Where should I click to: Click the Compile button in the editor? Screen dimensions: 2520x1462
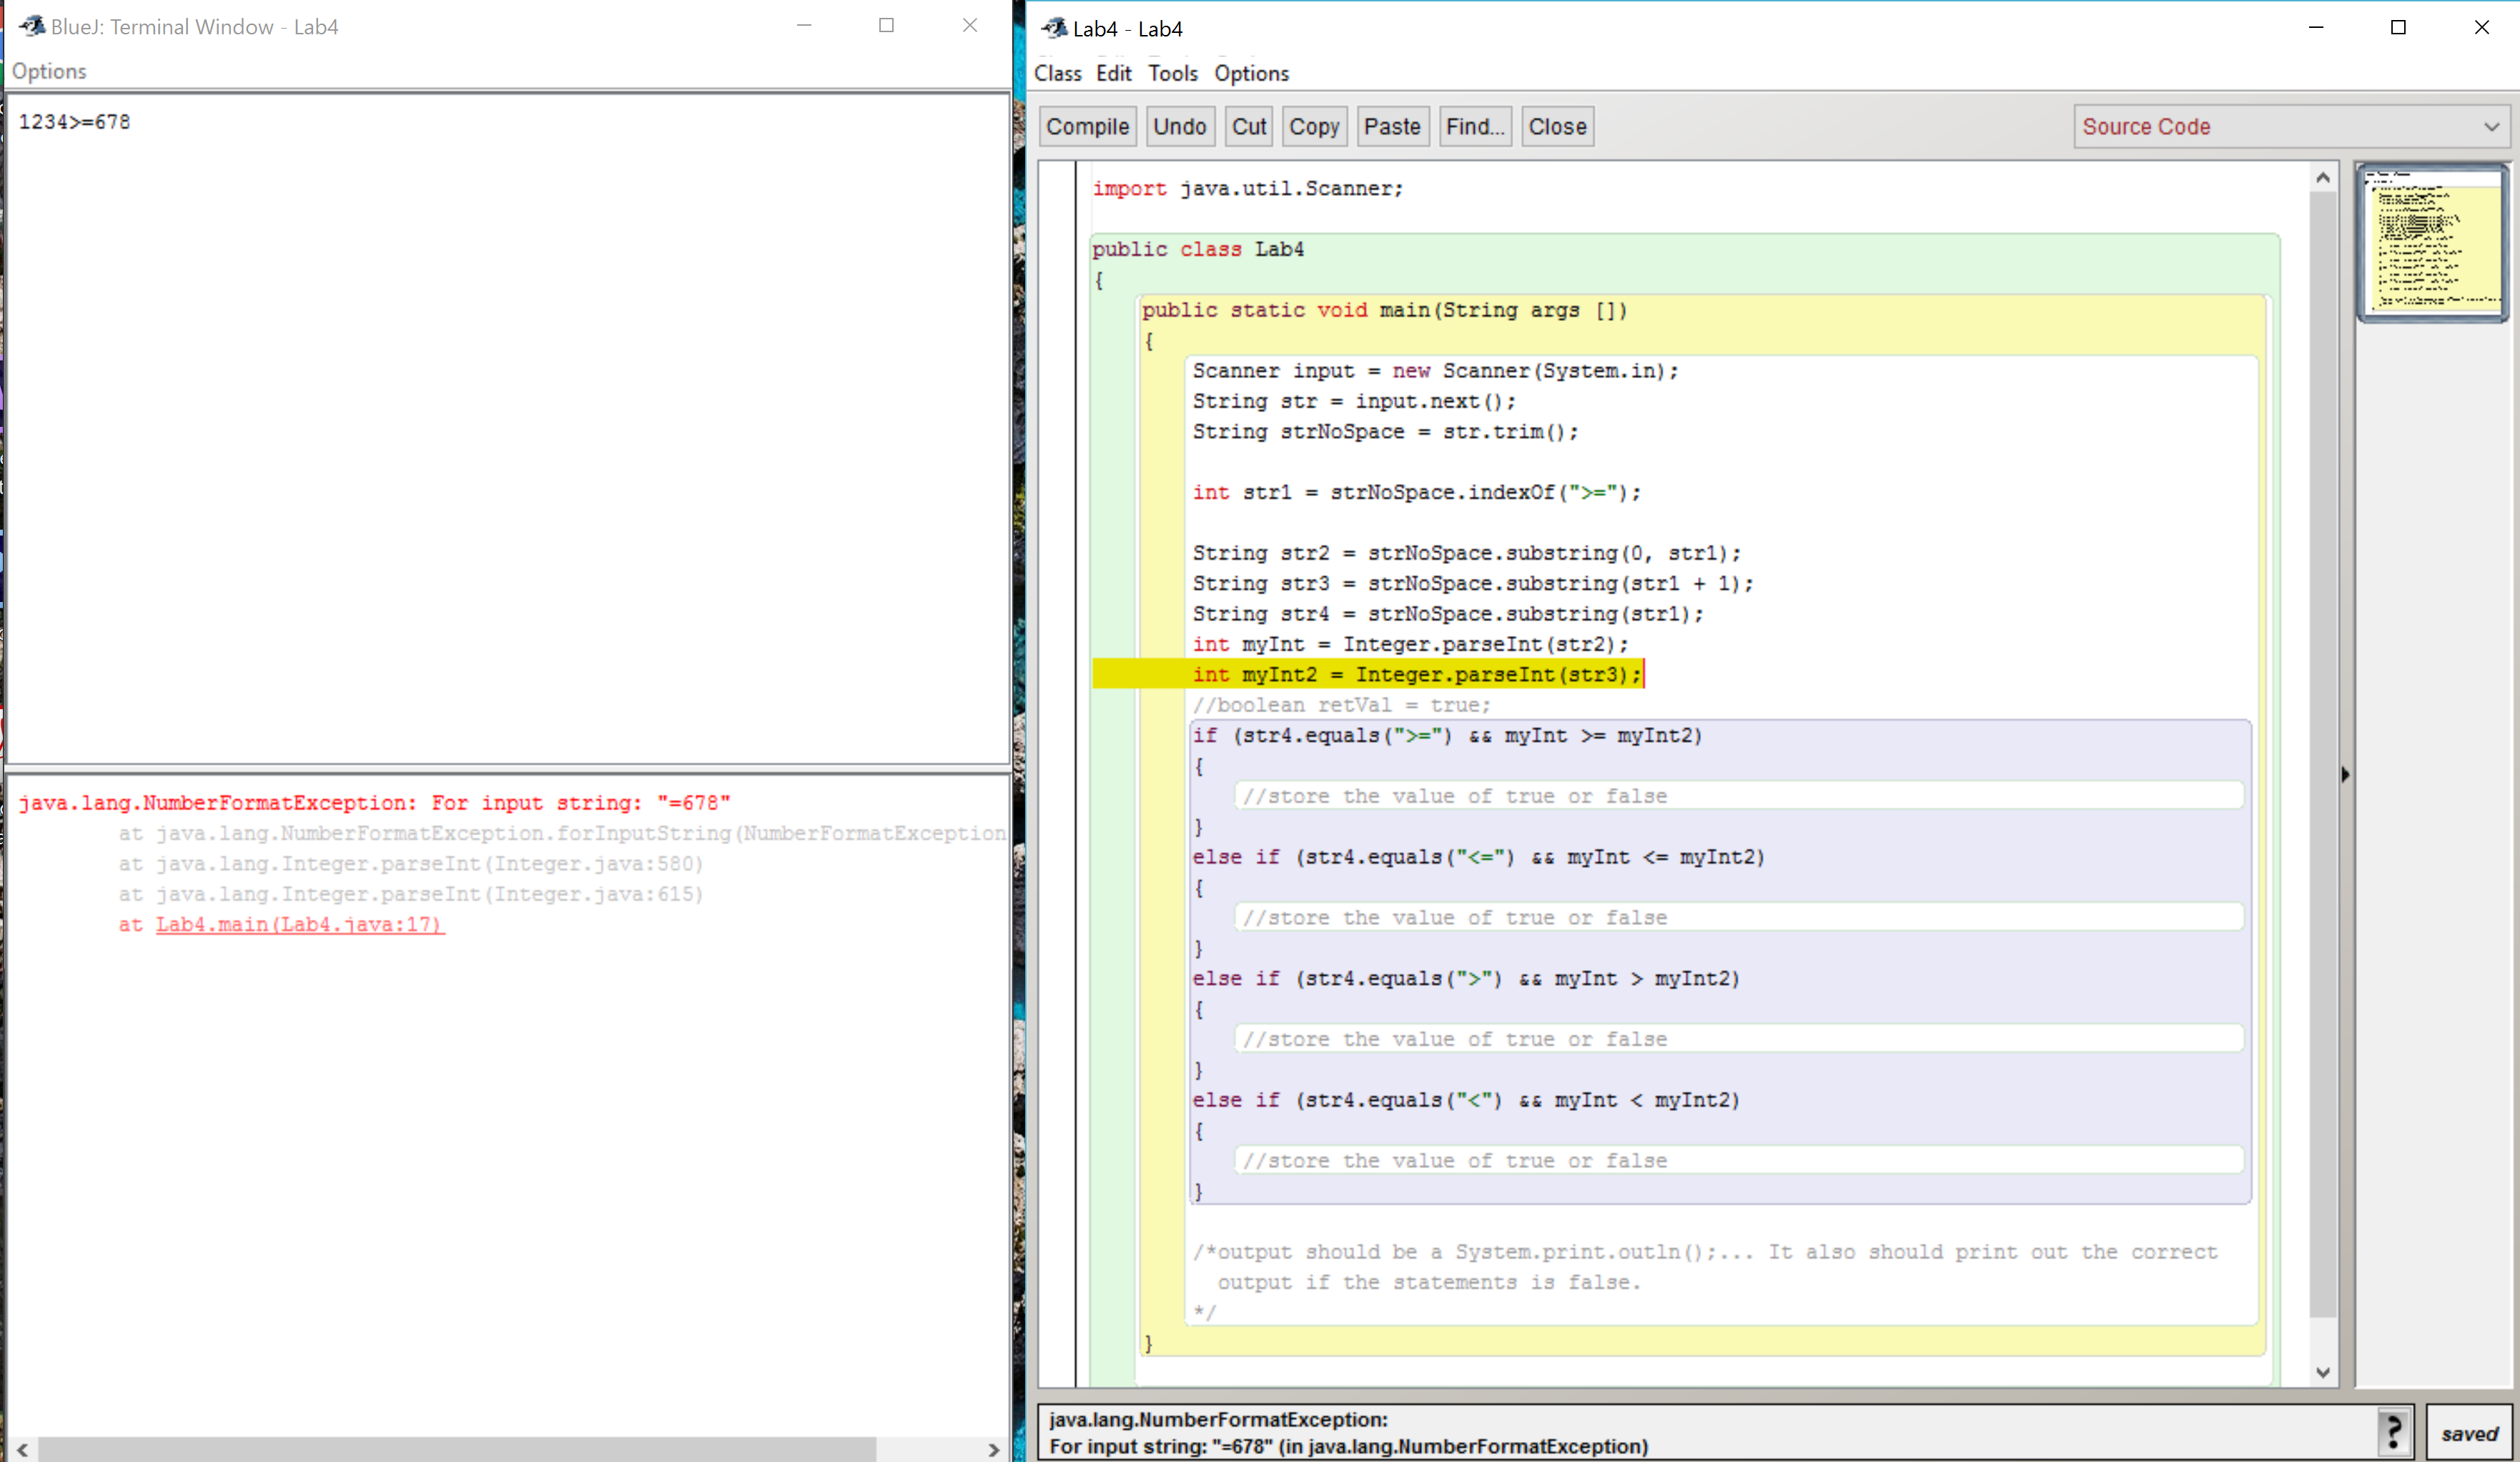(1087, 127)
